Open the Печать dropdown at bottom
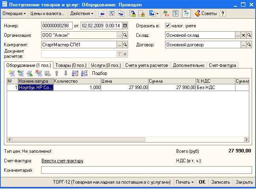 pyautogui.click(x=185, y=182)
